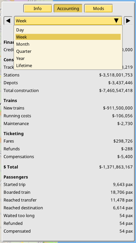Pick Quarter in the dropdown list
The image size is (136, 243).
click(x=68, y=51)
